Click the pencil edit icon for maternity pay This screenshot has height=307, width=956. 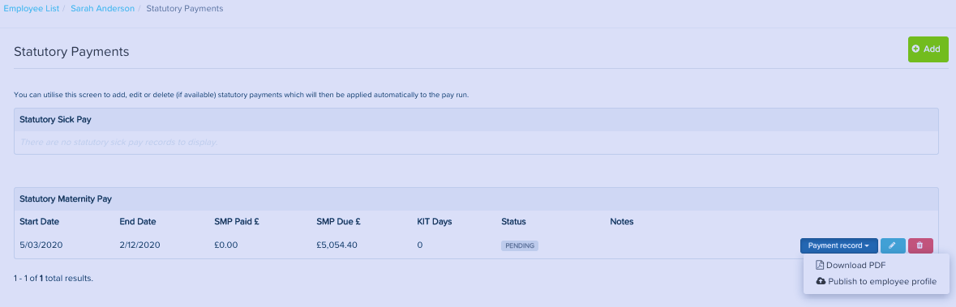pyautogui.click(x=893, y=245)
